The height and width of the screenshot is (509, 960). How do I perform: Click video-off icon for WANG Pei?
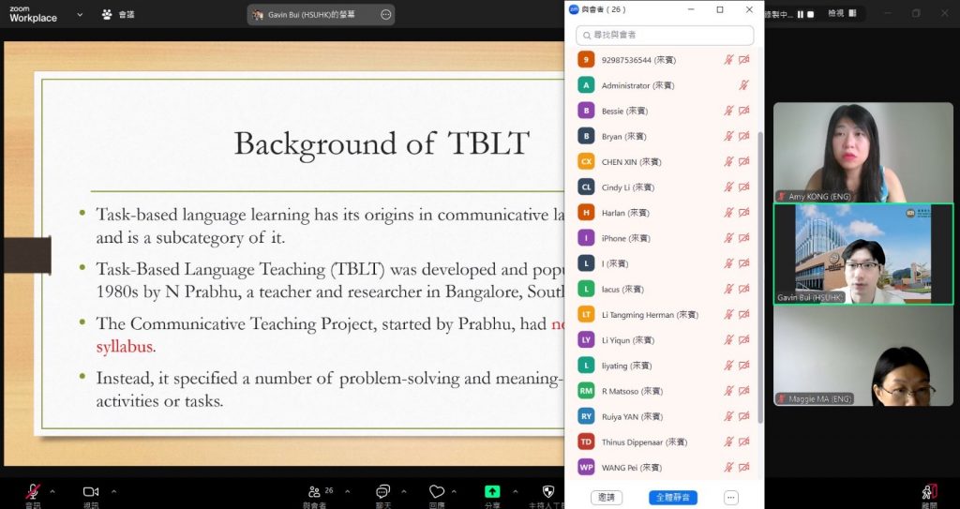pyautogui.click(x=743, y=468)
